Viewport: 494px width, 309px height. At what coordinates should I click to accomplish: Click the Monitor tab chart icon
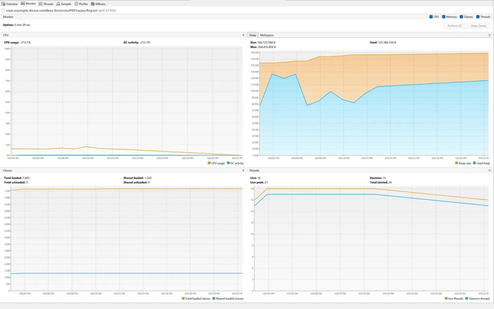(23, 4)
